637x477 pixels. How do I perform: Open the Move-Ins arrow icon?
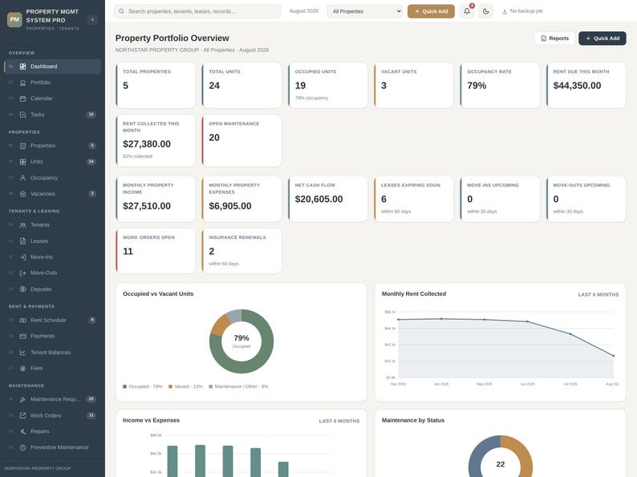coord(22,257)
